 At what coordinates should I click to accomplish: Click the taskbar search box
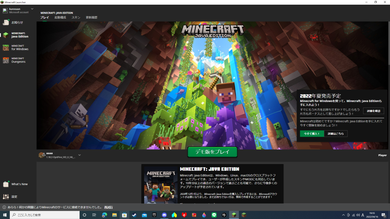coord(45,215)
